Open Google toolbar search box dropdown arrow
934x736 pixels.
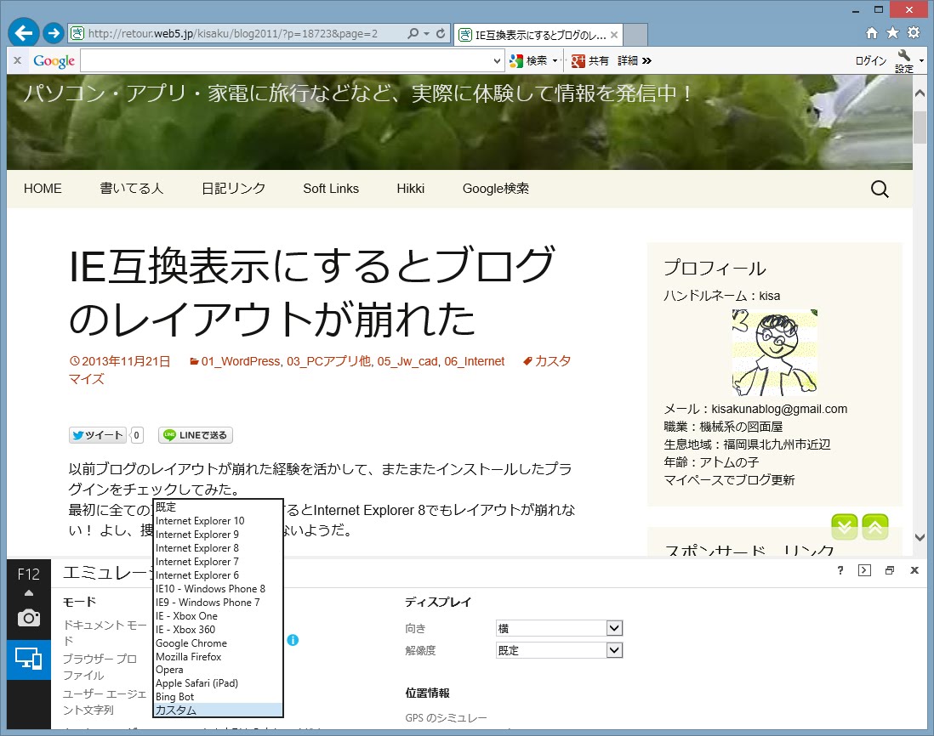click(x=497, y=60)
